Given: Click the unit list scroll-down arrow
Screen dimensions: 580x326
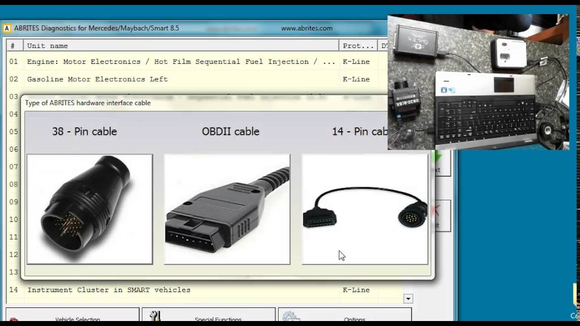Looking at the screenshot, I should click(408, 298).
